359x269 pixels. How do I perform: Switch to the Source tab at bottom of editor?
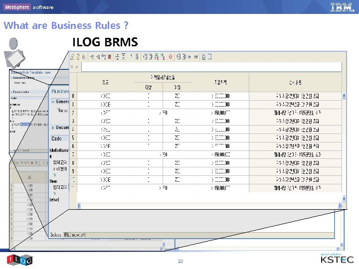(x=56, y=235)
